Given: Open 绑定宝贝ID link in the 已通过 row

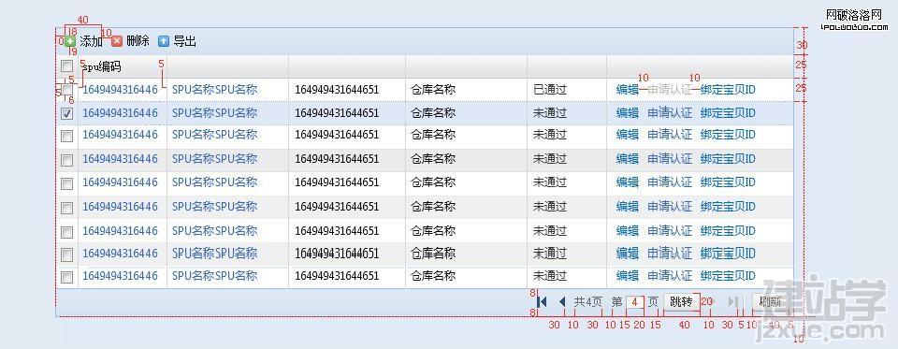Looking at the screenshot, I should coord(728,90).
